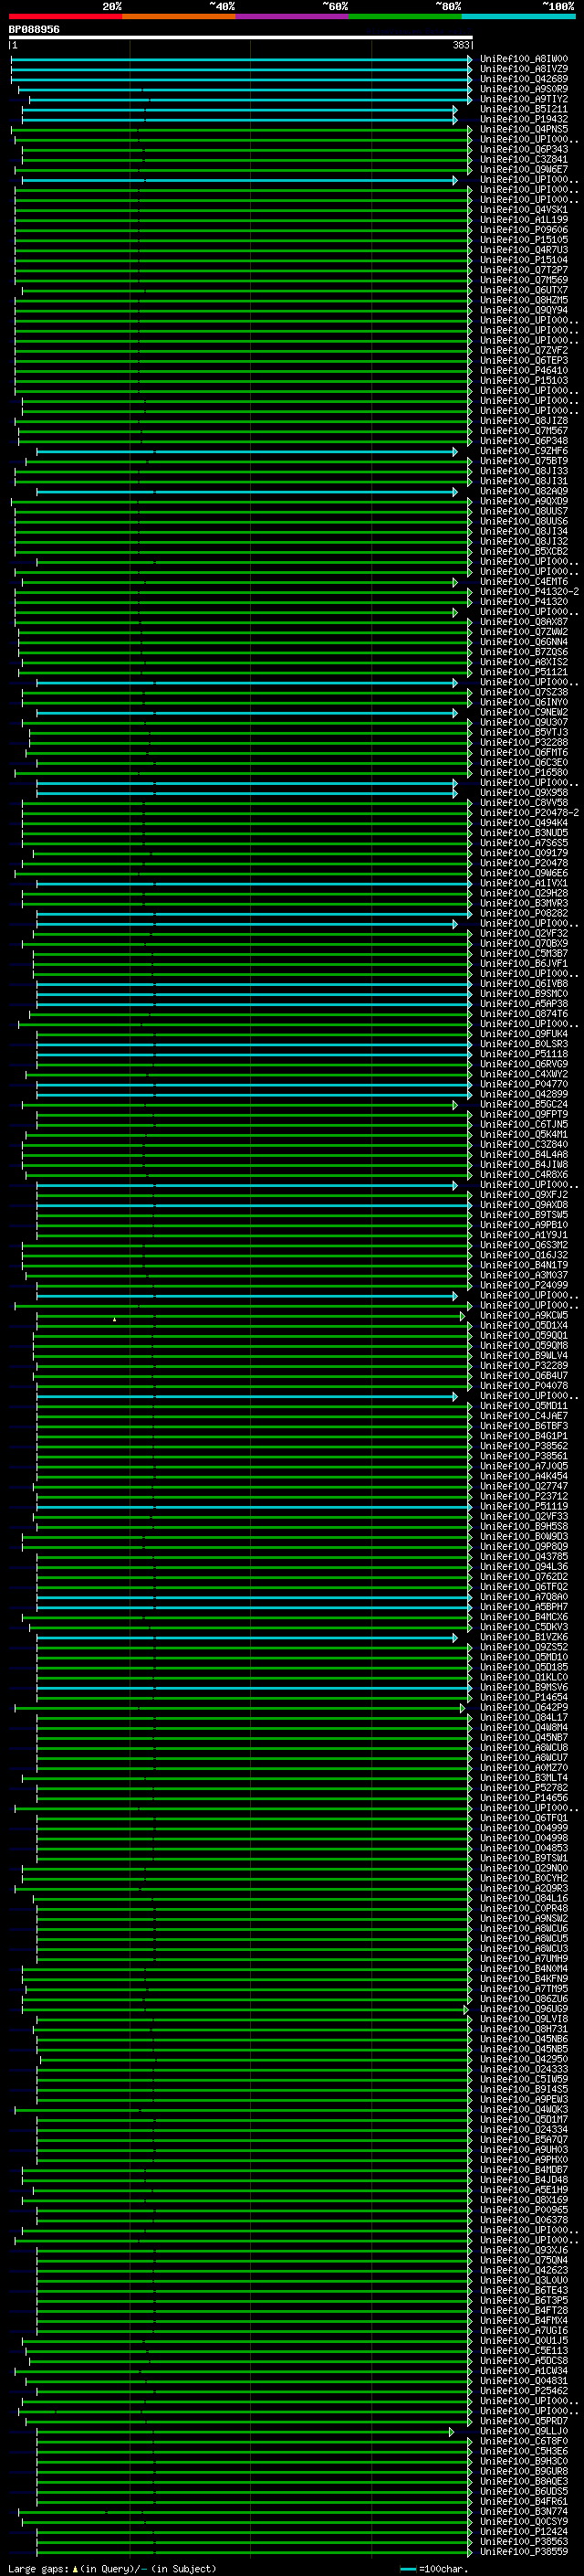Click the query end position 383

coord(460,45)
